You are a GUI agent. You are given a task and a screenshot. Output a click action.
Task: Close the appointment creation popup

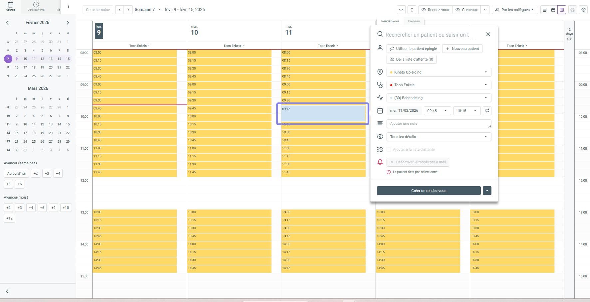(x=488, y=34)
